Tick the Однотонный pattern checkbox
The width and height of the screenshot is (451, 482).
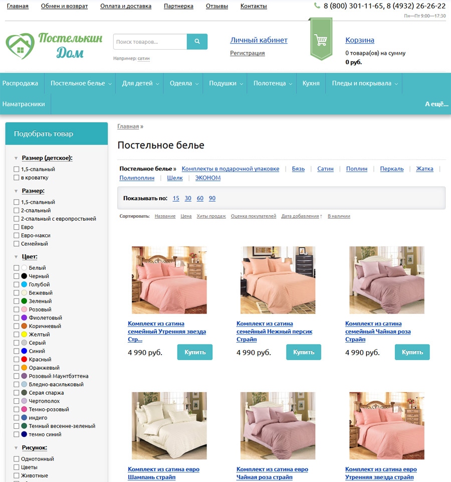coord(16,459)
